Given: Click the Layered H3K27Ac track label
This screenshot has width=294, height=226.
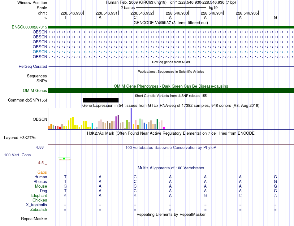Looking at the screenshot, I should [20, 138].
